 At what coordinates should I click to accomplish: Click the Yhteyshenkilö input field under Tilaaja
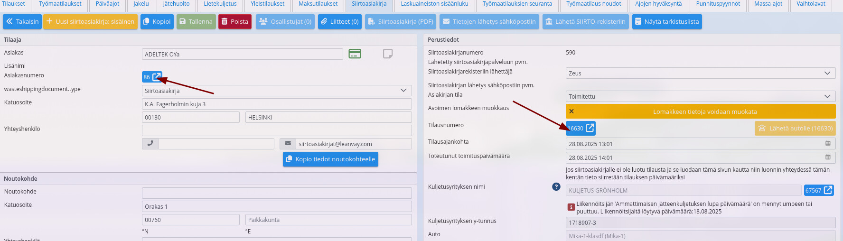click(277, 130)
